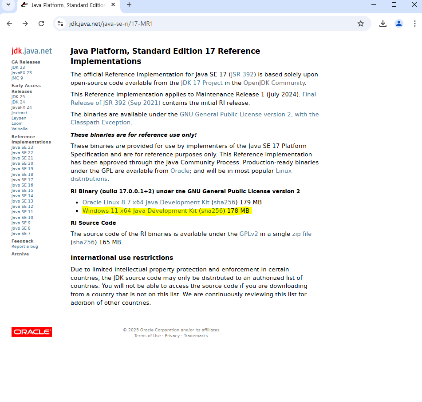Follow the JSR 392 link
422x402 pixels.
[242, 74]
